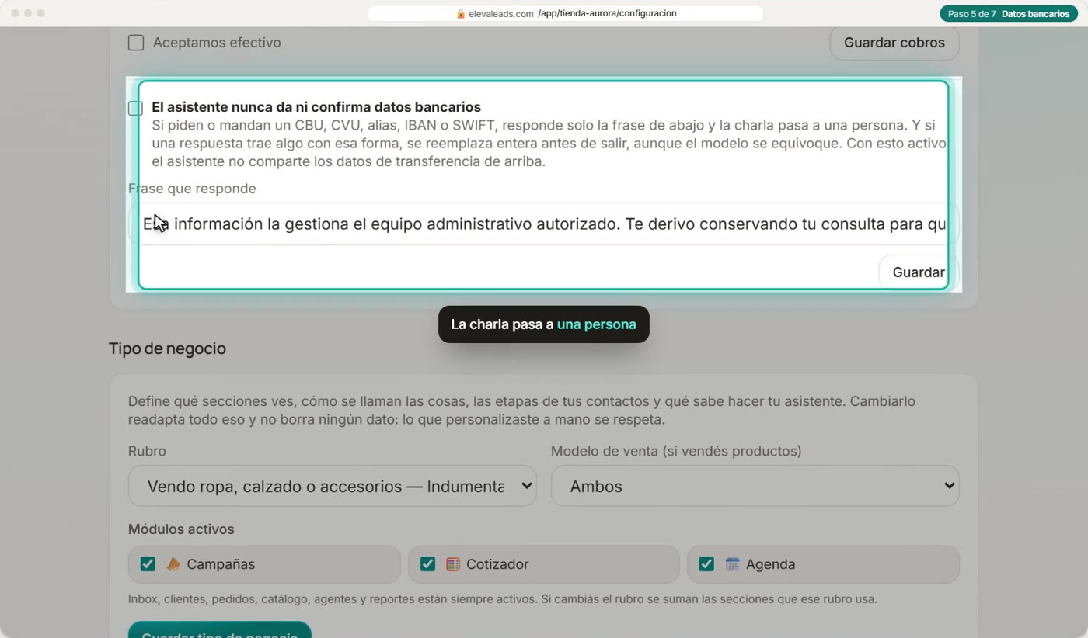Click the "Aceptamos efectivo" label text

(x=217, y=43)
